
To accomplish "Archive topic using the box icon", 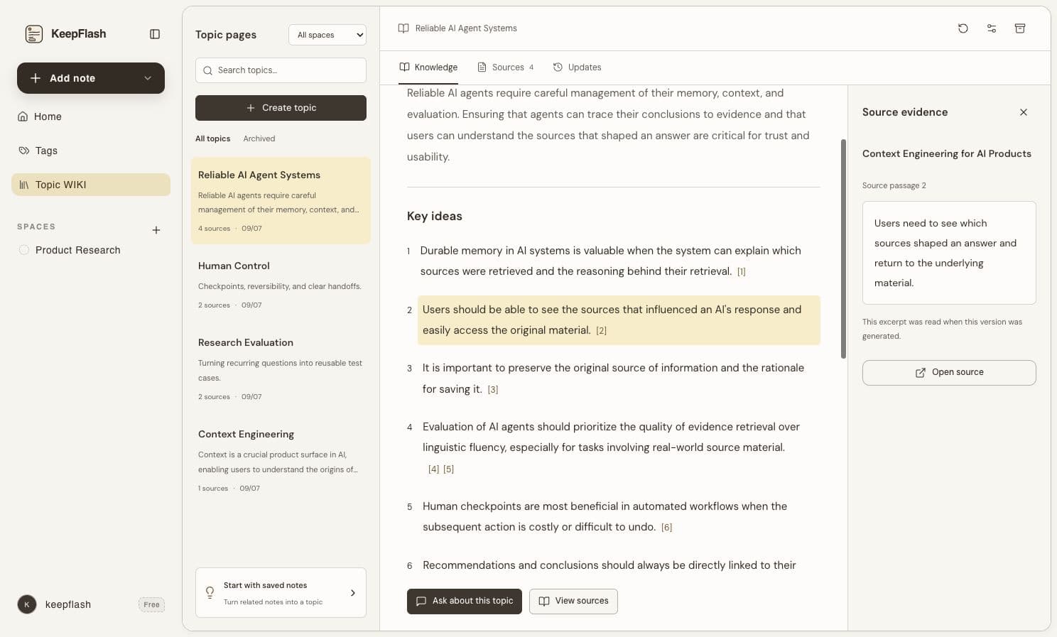I will [x=1020, y=28].
